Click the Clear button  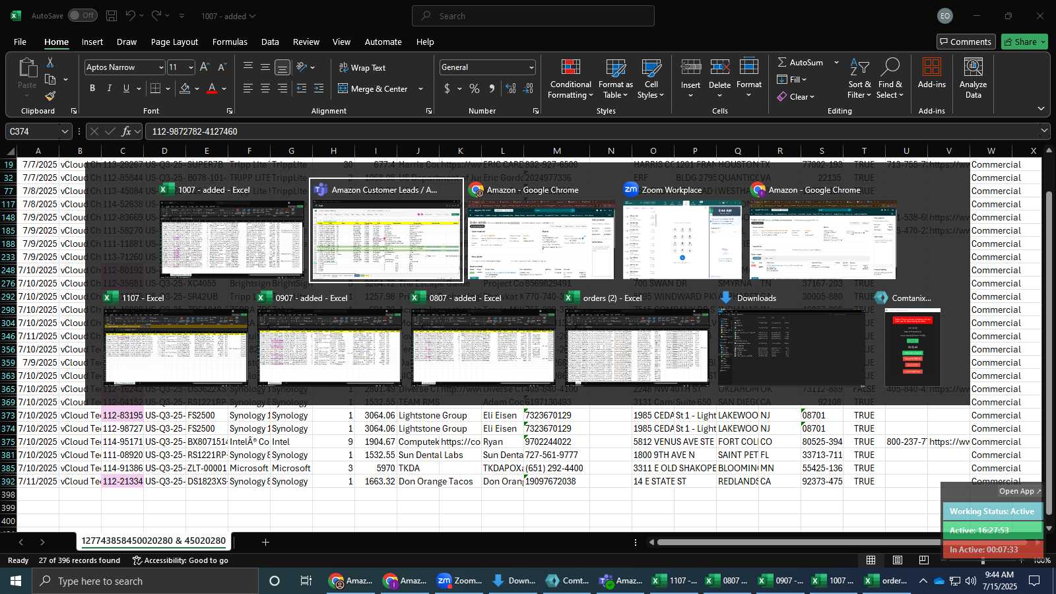coord(796,96)
